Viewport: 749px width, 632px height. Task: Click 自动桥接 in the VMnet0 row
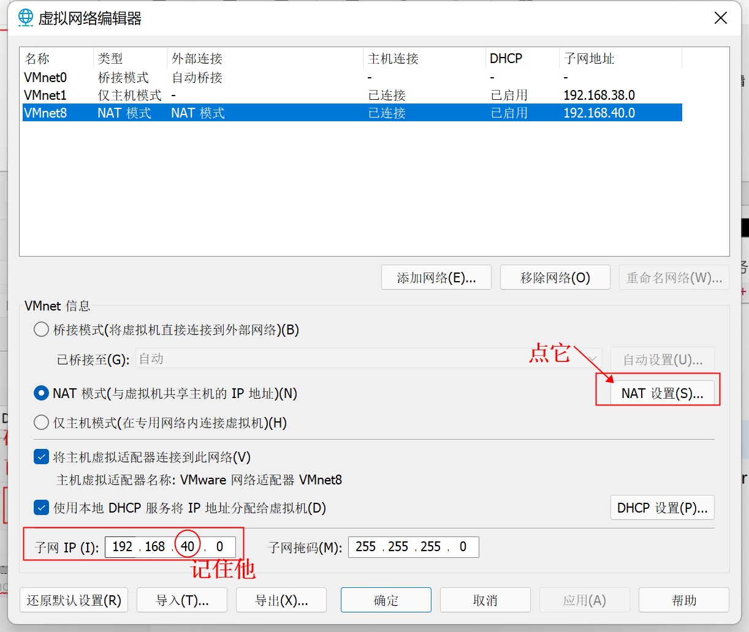(x=197, y=78)
